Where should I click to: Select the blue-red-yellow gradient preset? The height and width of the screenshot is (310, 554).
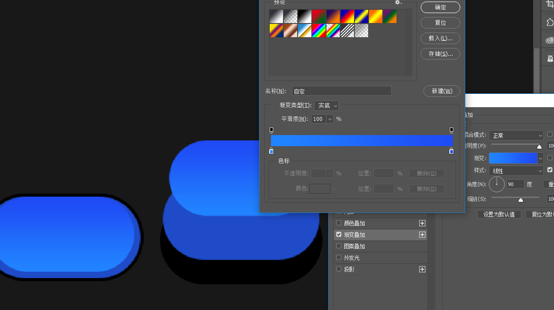coord(347,16)
